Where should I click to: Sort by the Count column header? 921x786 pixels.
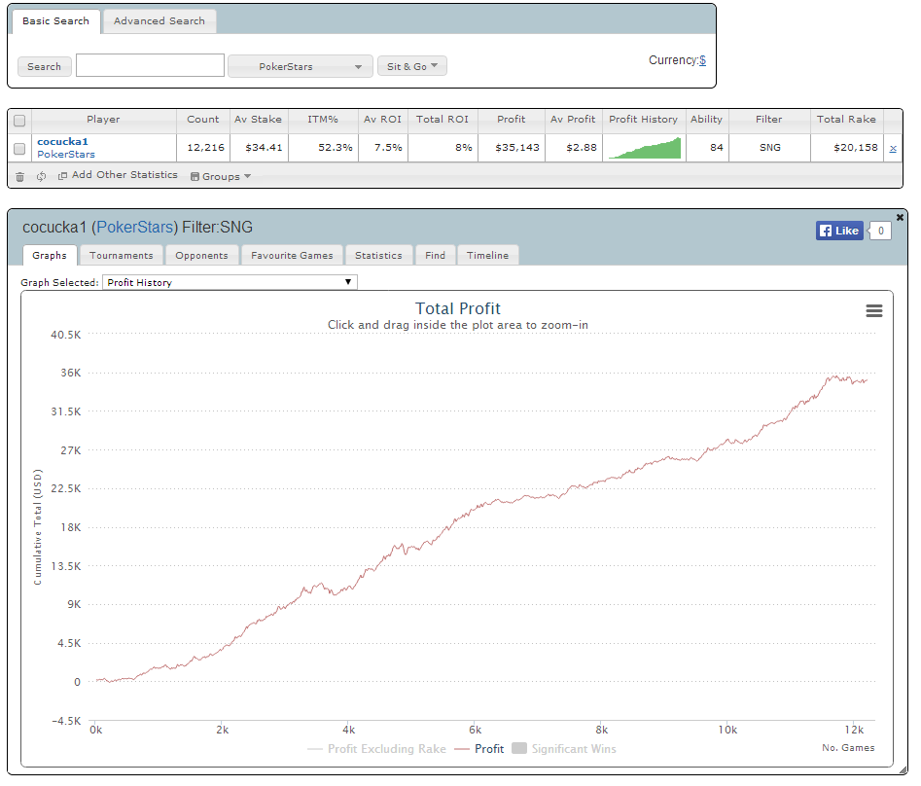click(202, 120)
